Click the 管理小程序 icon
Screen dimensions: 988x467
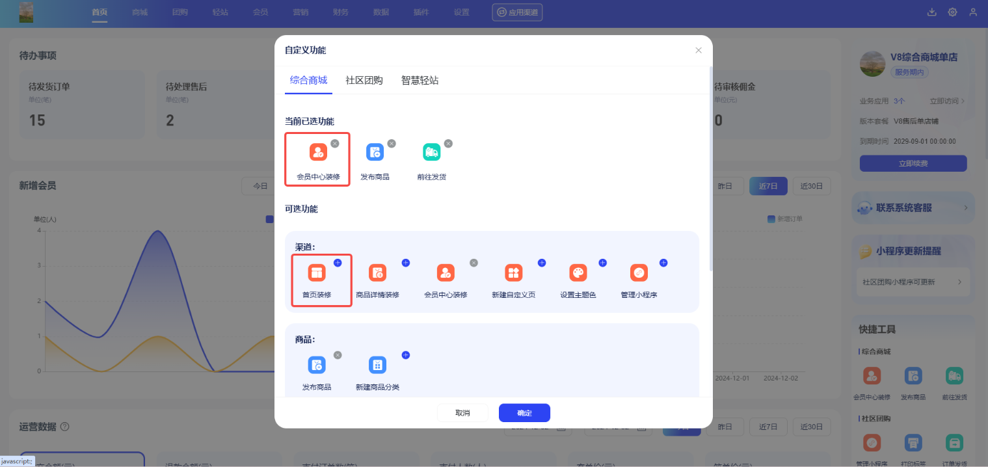(639, 273)
